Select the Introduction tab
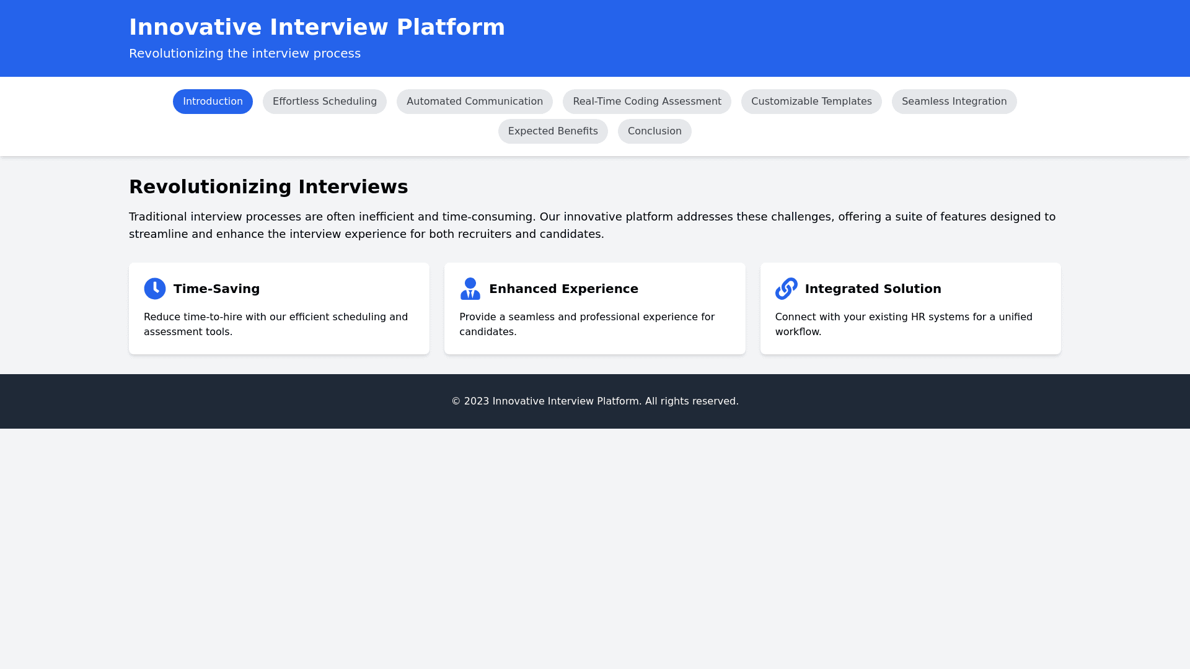Viewport: 1190px width, 669px height. [213, 102]
